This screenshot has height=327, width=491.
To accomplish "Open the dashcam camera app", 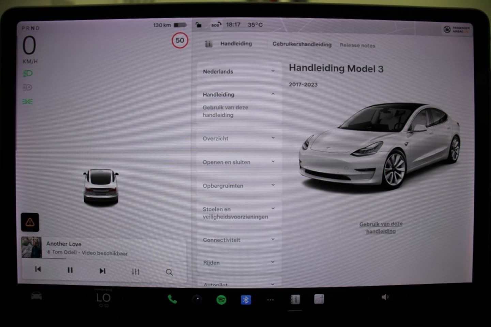I will (x=197, y=299).
